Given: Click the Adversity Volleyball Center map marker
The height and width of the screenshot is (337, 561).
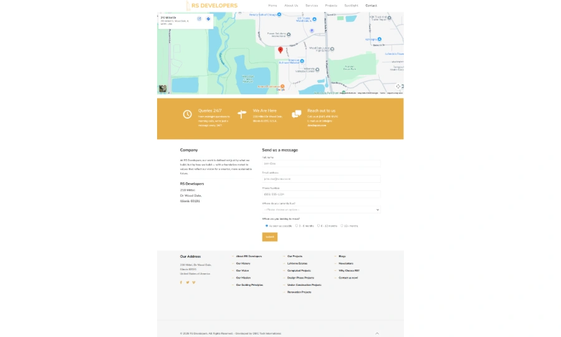Looking at the screenshot, I should pos(317,69).
